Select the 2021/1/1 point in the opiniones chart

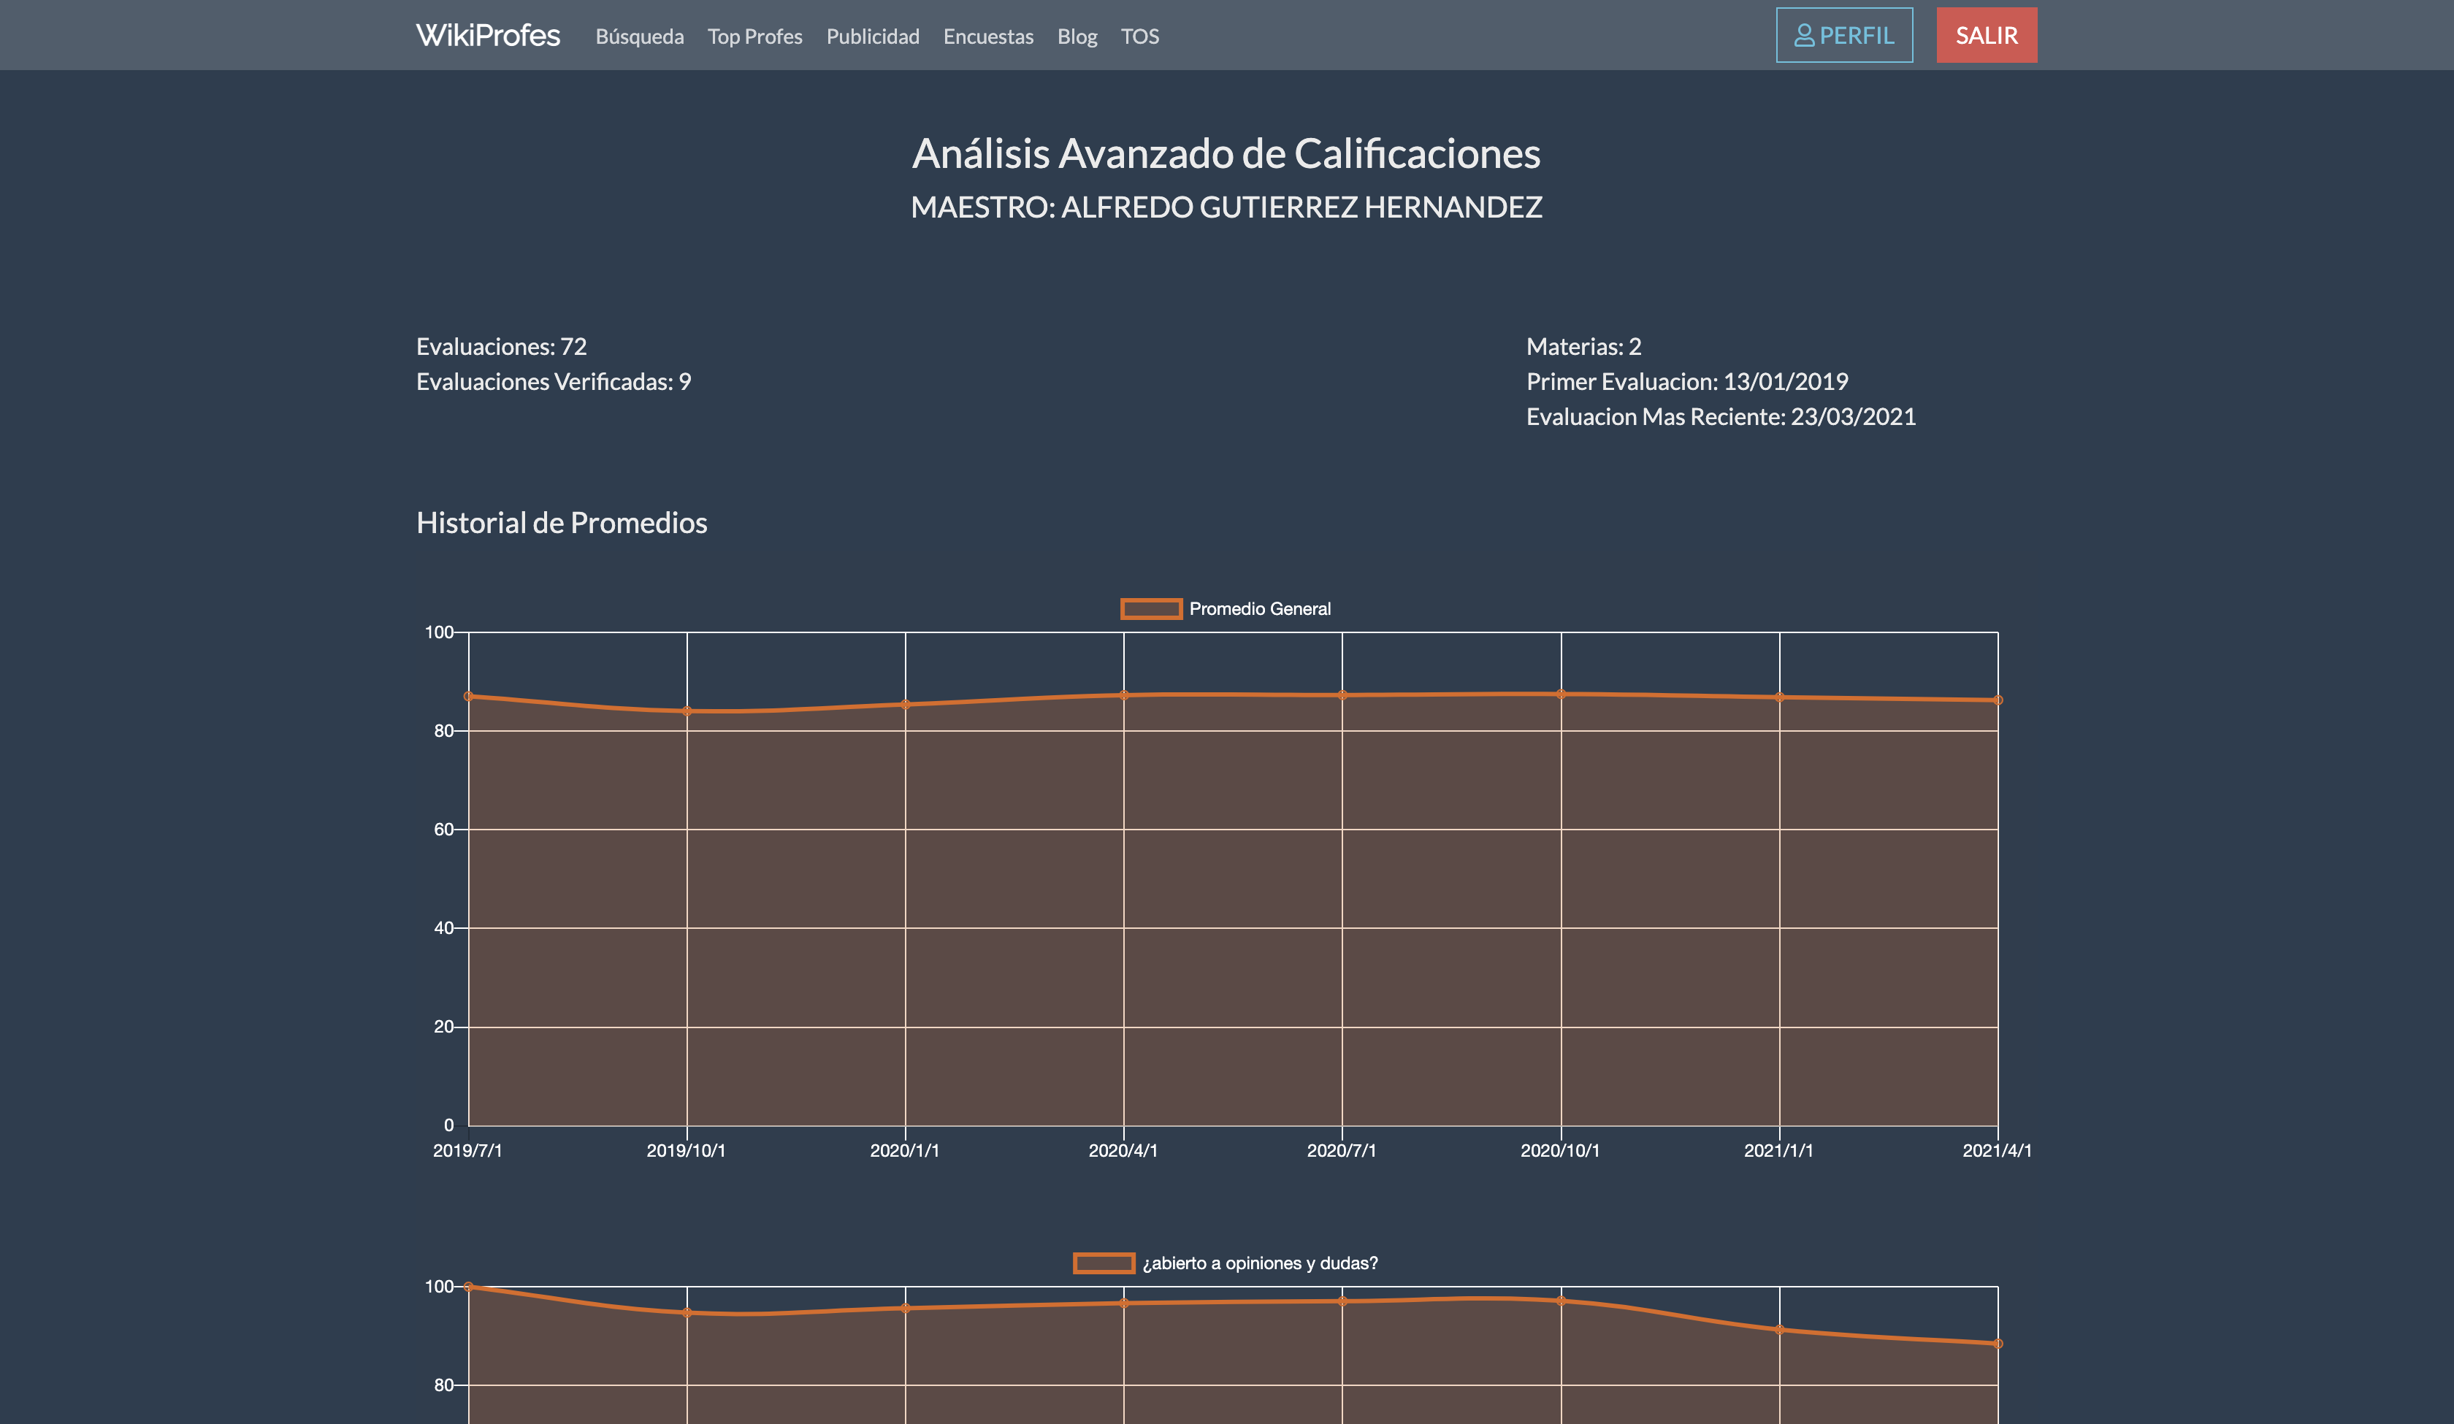1779,1330
